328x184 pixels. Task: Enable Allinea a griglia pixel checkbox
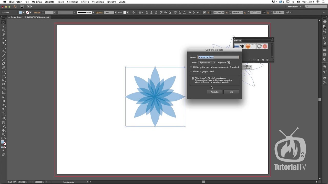(191, 72)
